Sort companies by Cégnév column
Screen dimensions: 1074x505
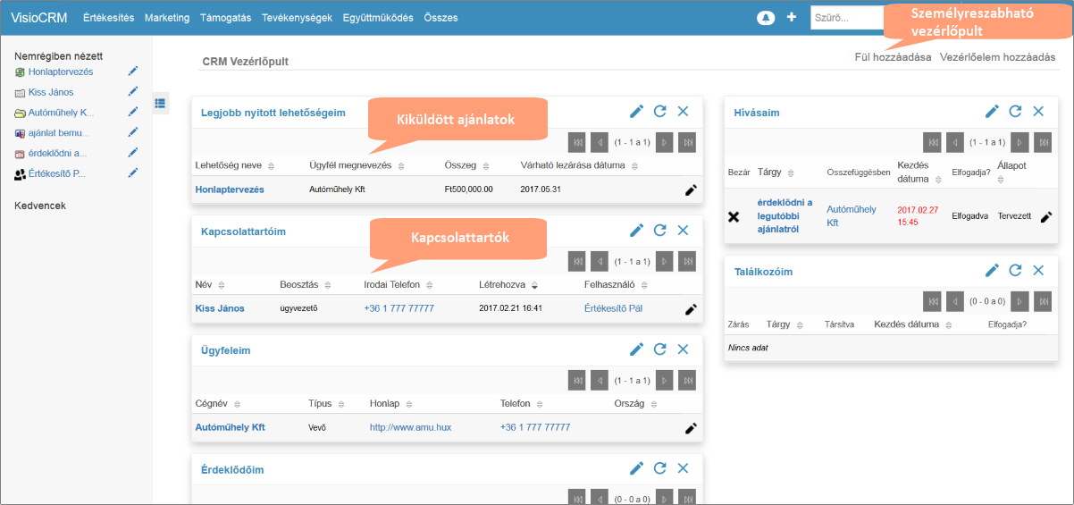click(x=238, y=404)
